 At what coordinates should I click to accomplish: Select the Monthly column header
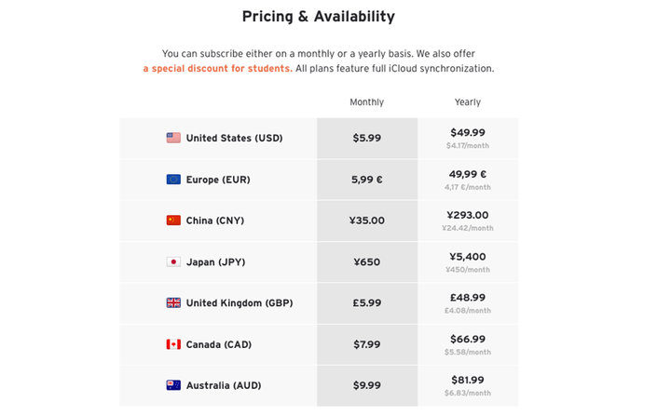click(366, 102)
